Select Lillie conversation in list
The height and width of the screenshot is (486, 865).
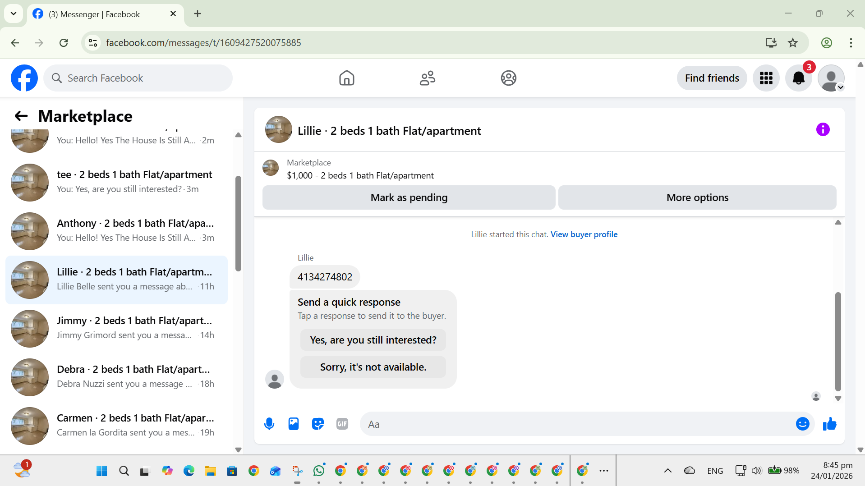pos(116,280)
